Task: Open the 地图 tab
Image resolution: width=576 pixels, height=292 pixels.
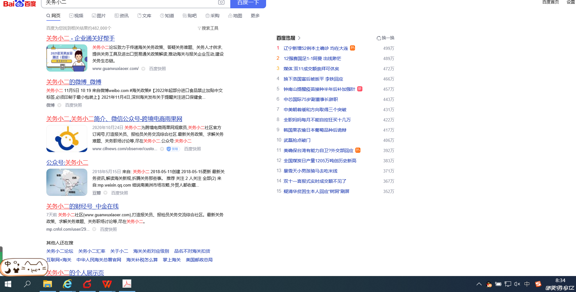Action: click(x=235, y=16)
